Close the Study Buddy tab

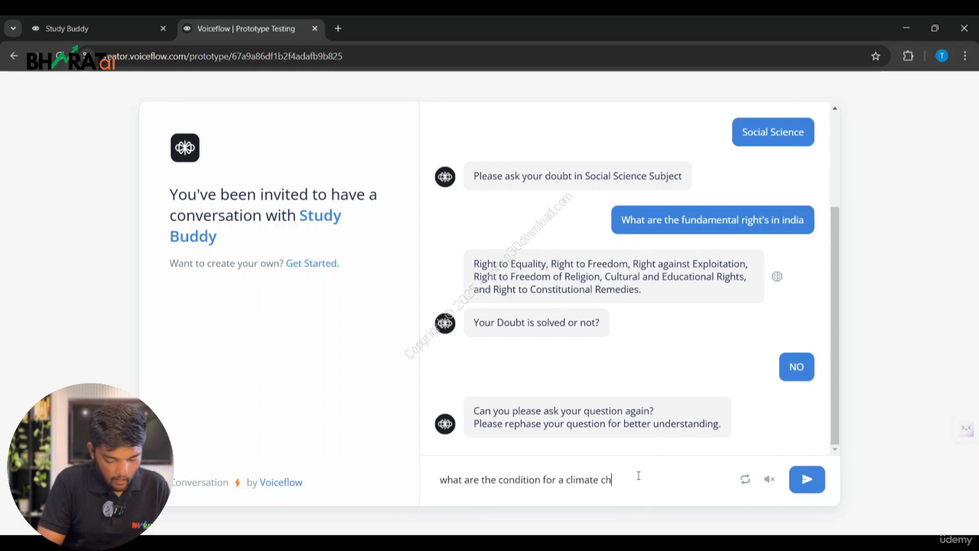pyautogui.click(x=163, y=28)
